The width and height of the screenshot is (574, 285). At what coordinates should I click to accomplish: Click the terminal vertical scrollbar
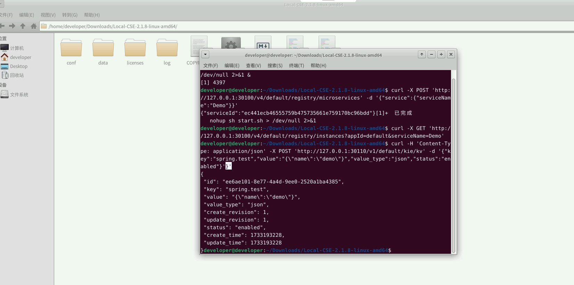click(453, 166)
